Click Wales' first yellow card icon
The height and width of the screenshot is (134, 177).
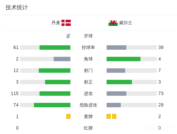[108, 117]
